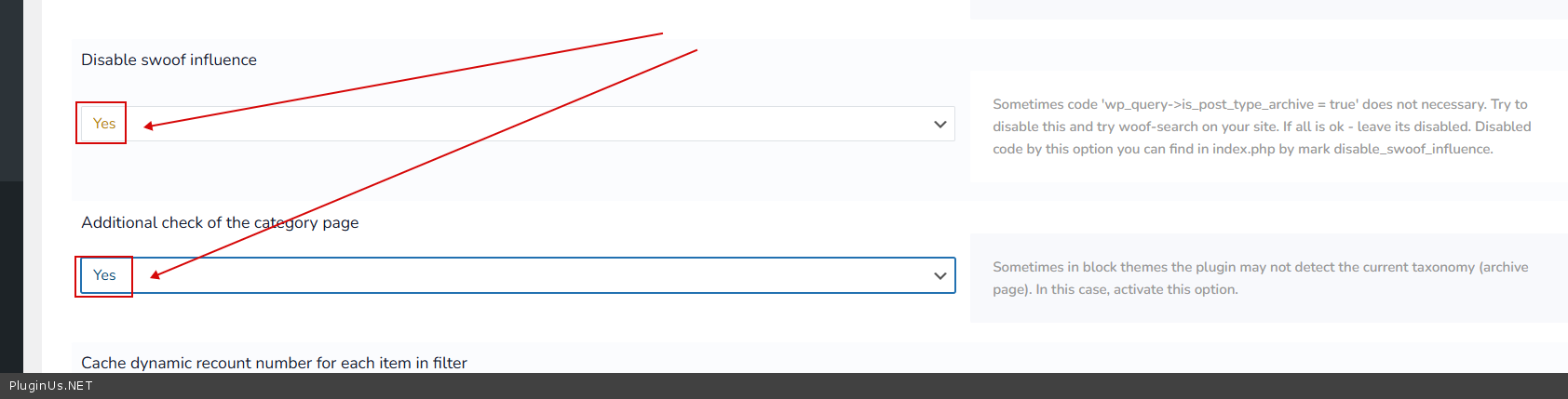Click red arrow tip beside first Yes
The height and width of the screenshot is (399, 1568).
pos(147,126)
